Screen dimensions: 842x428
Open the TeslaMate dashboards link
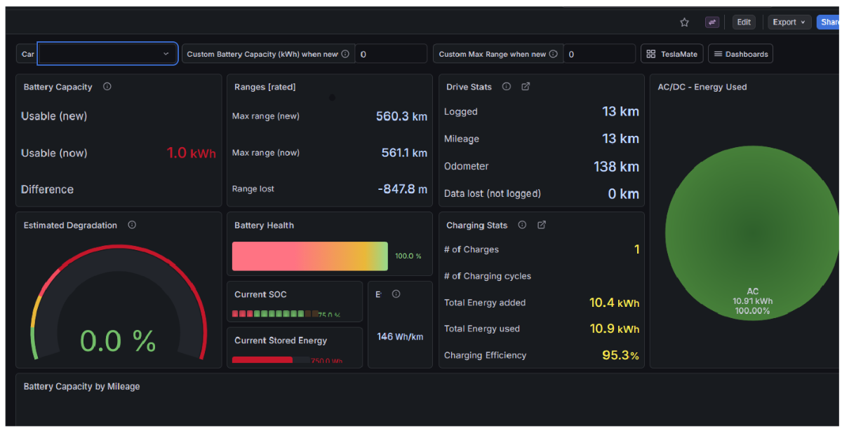click(x=671, y=54)
